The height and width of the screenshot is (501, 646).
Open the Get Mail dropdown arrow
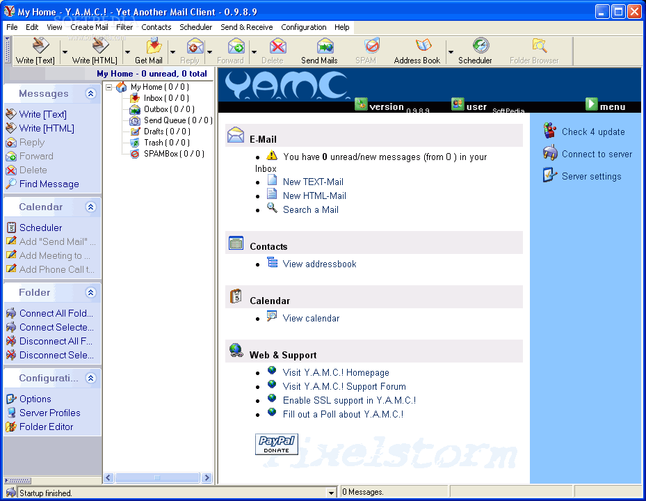pyautogui.click(x=172, y=52)
